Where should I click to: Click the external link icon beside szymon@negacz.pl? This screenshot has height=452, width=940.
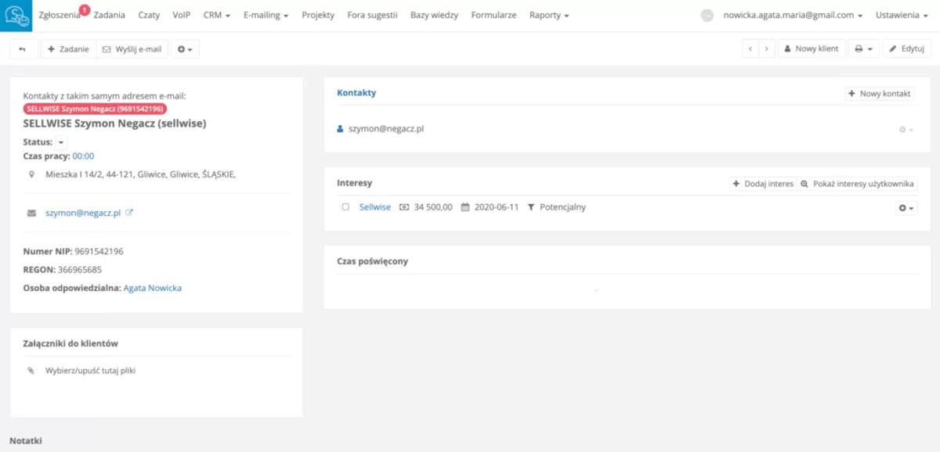[x=129, y=213]
